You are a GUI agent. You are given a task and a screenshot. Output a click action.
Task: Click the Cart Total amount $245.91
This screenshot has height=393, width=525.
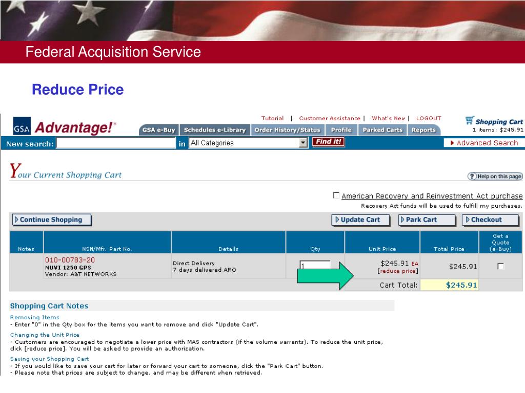pyautogui.click(x=461, y=285)
